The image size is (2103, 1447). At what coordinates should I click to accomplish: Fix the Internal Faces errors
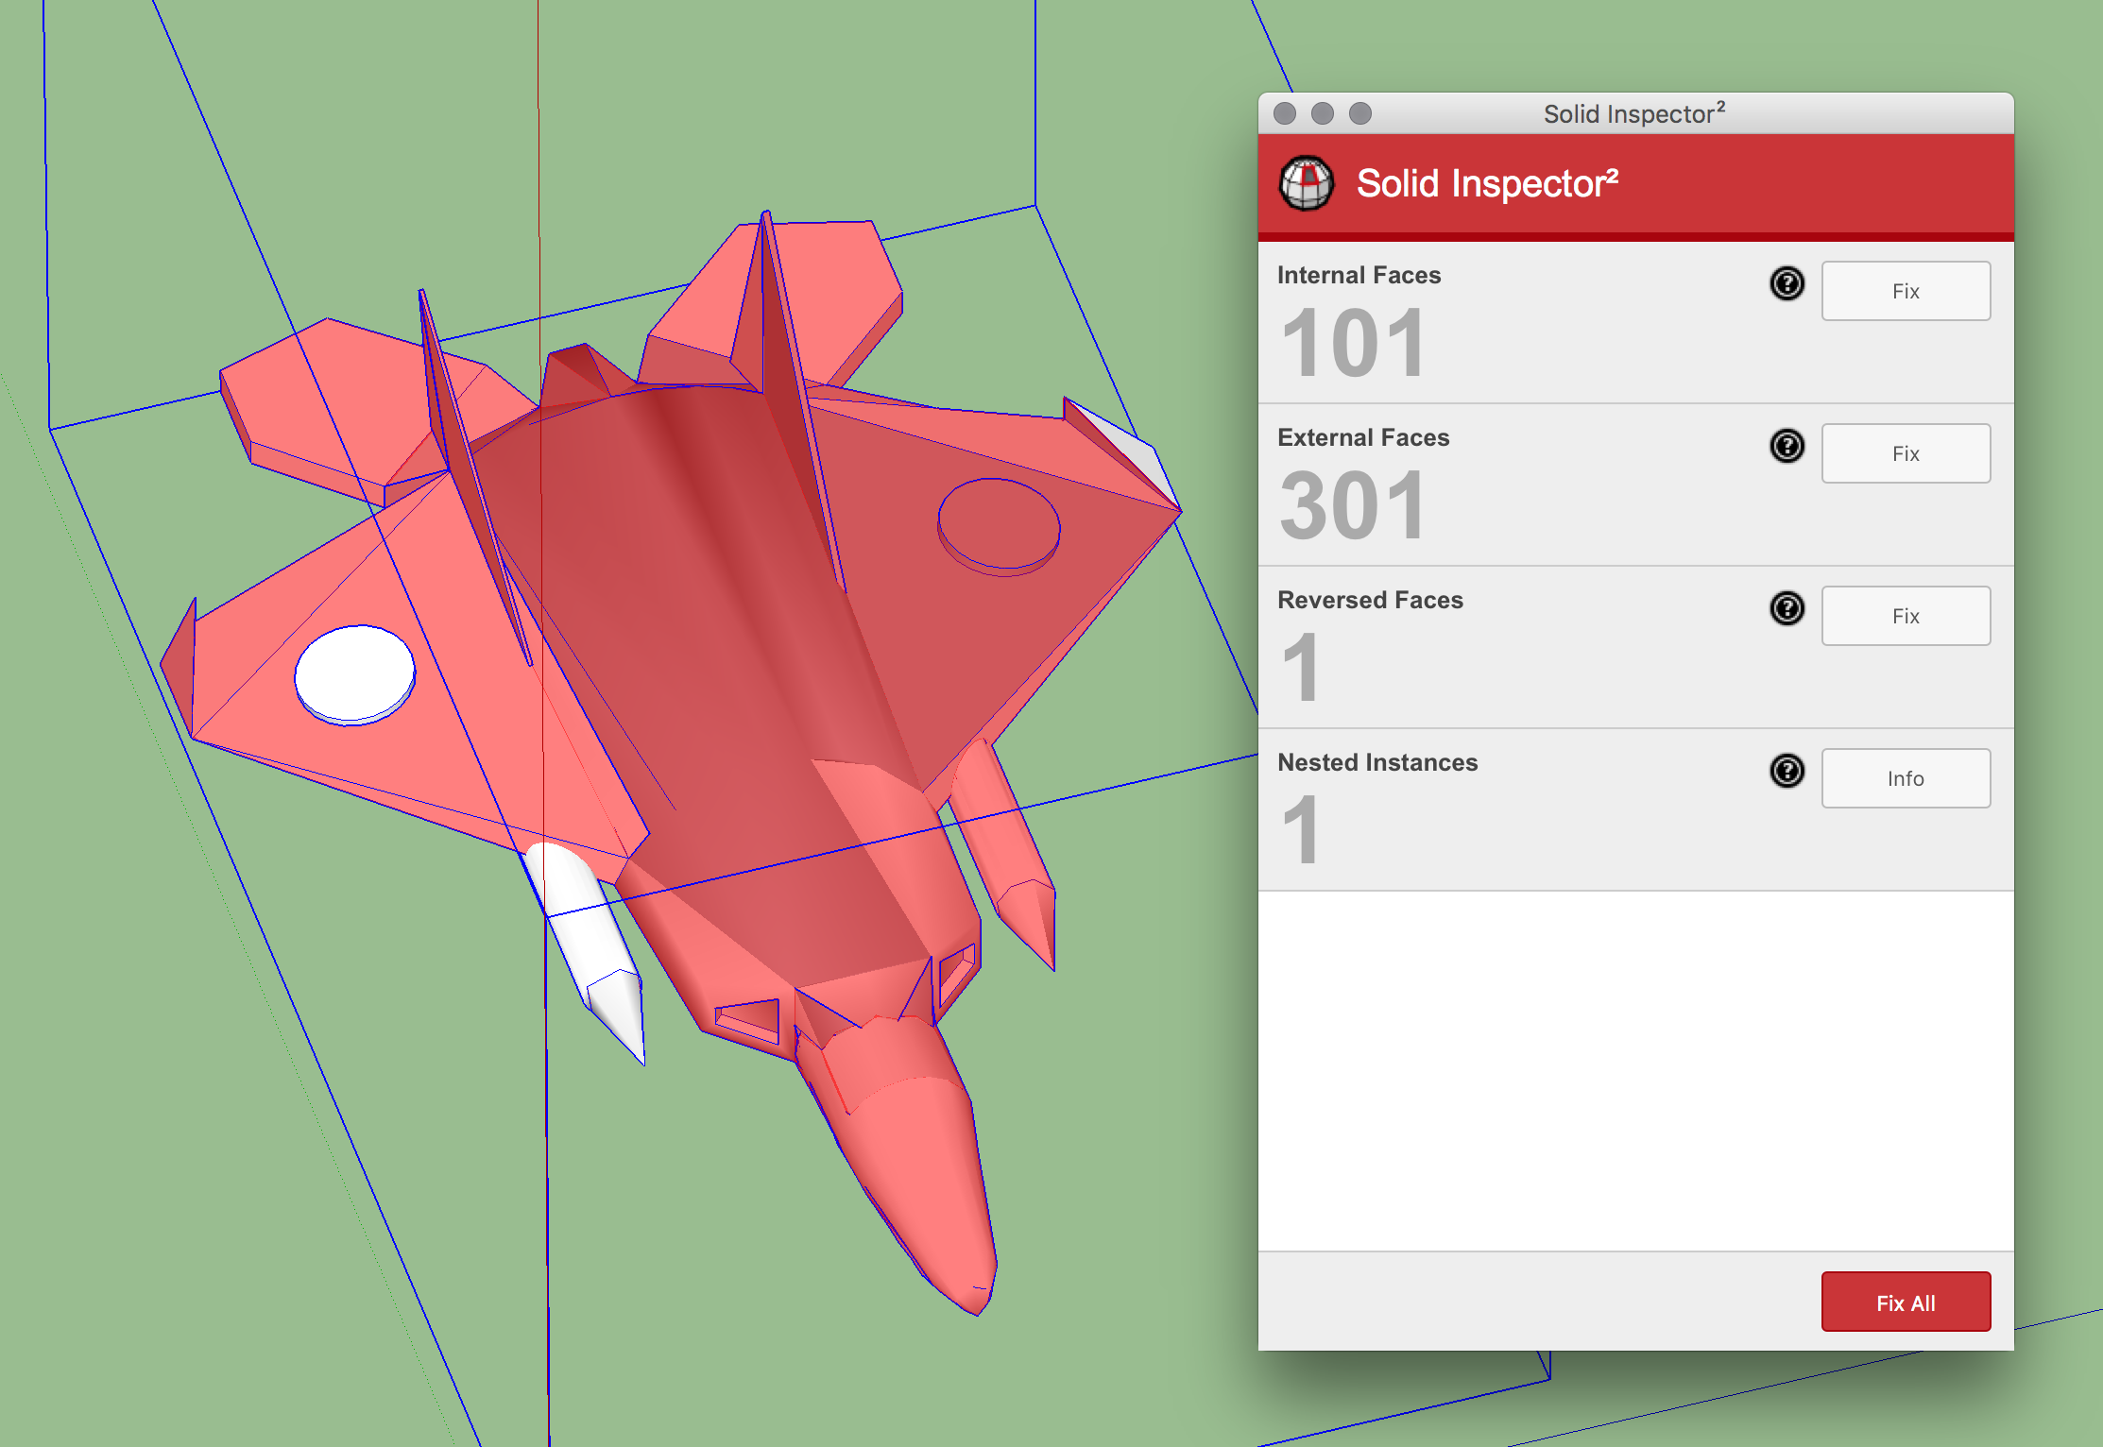coord(1906,291)
